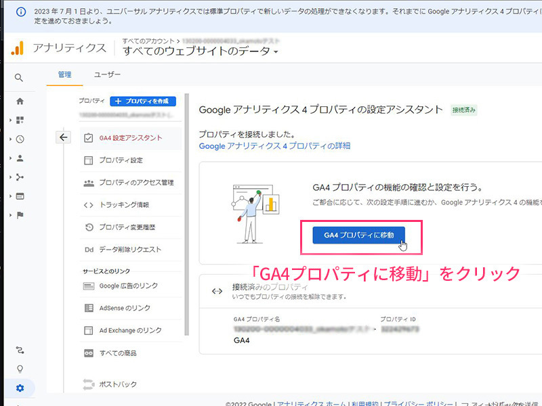The height and width of the screenshot is (406, 542).
Task: Open Google アナリティクス 4 プロパティの詳細 link
Action: pos(274,145)
